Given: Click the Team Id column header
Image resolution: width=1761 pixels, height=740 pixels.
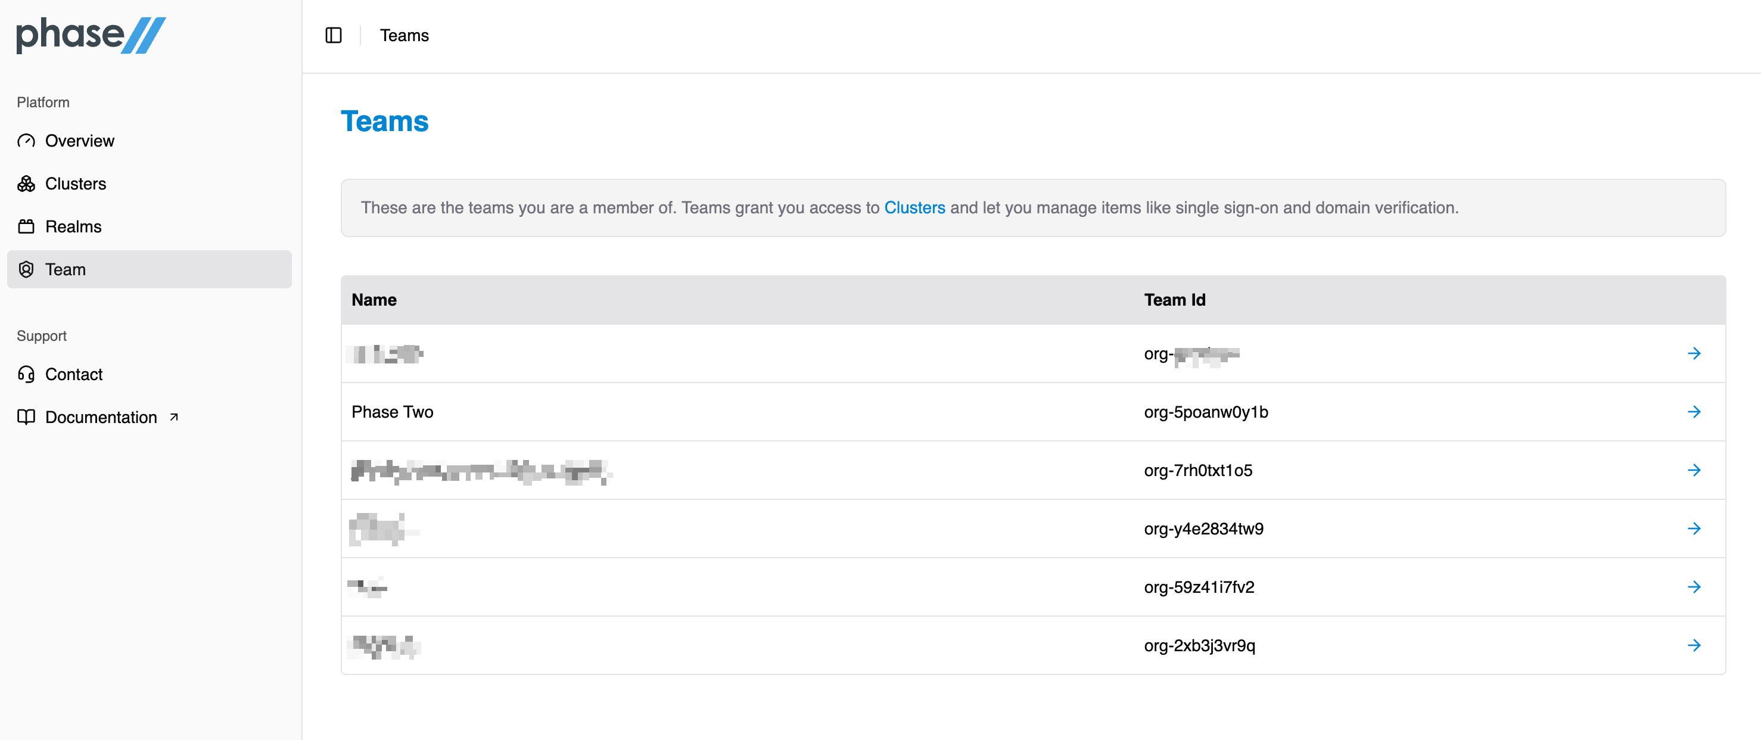Looking at the screenshot, I should [x=1174, y=300].
